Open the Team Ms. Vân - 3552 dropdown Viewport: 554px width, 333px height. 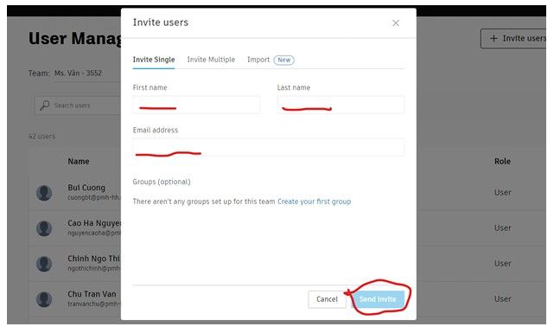[87, 74]
